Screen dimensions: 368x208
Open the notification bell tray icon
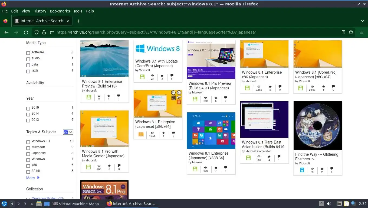353,204
